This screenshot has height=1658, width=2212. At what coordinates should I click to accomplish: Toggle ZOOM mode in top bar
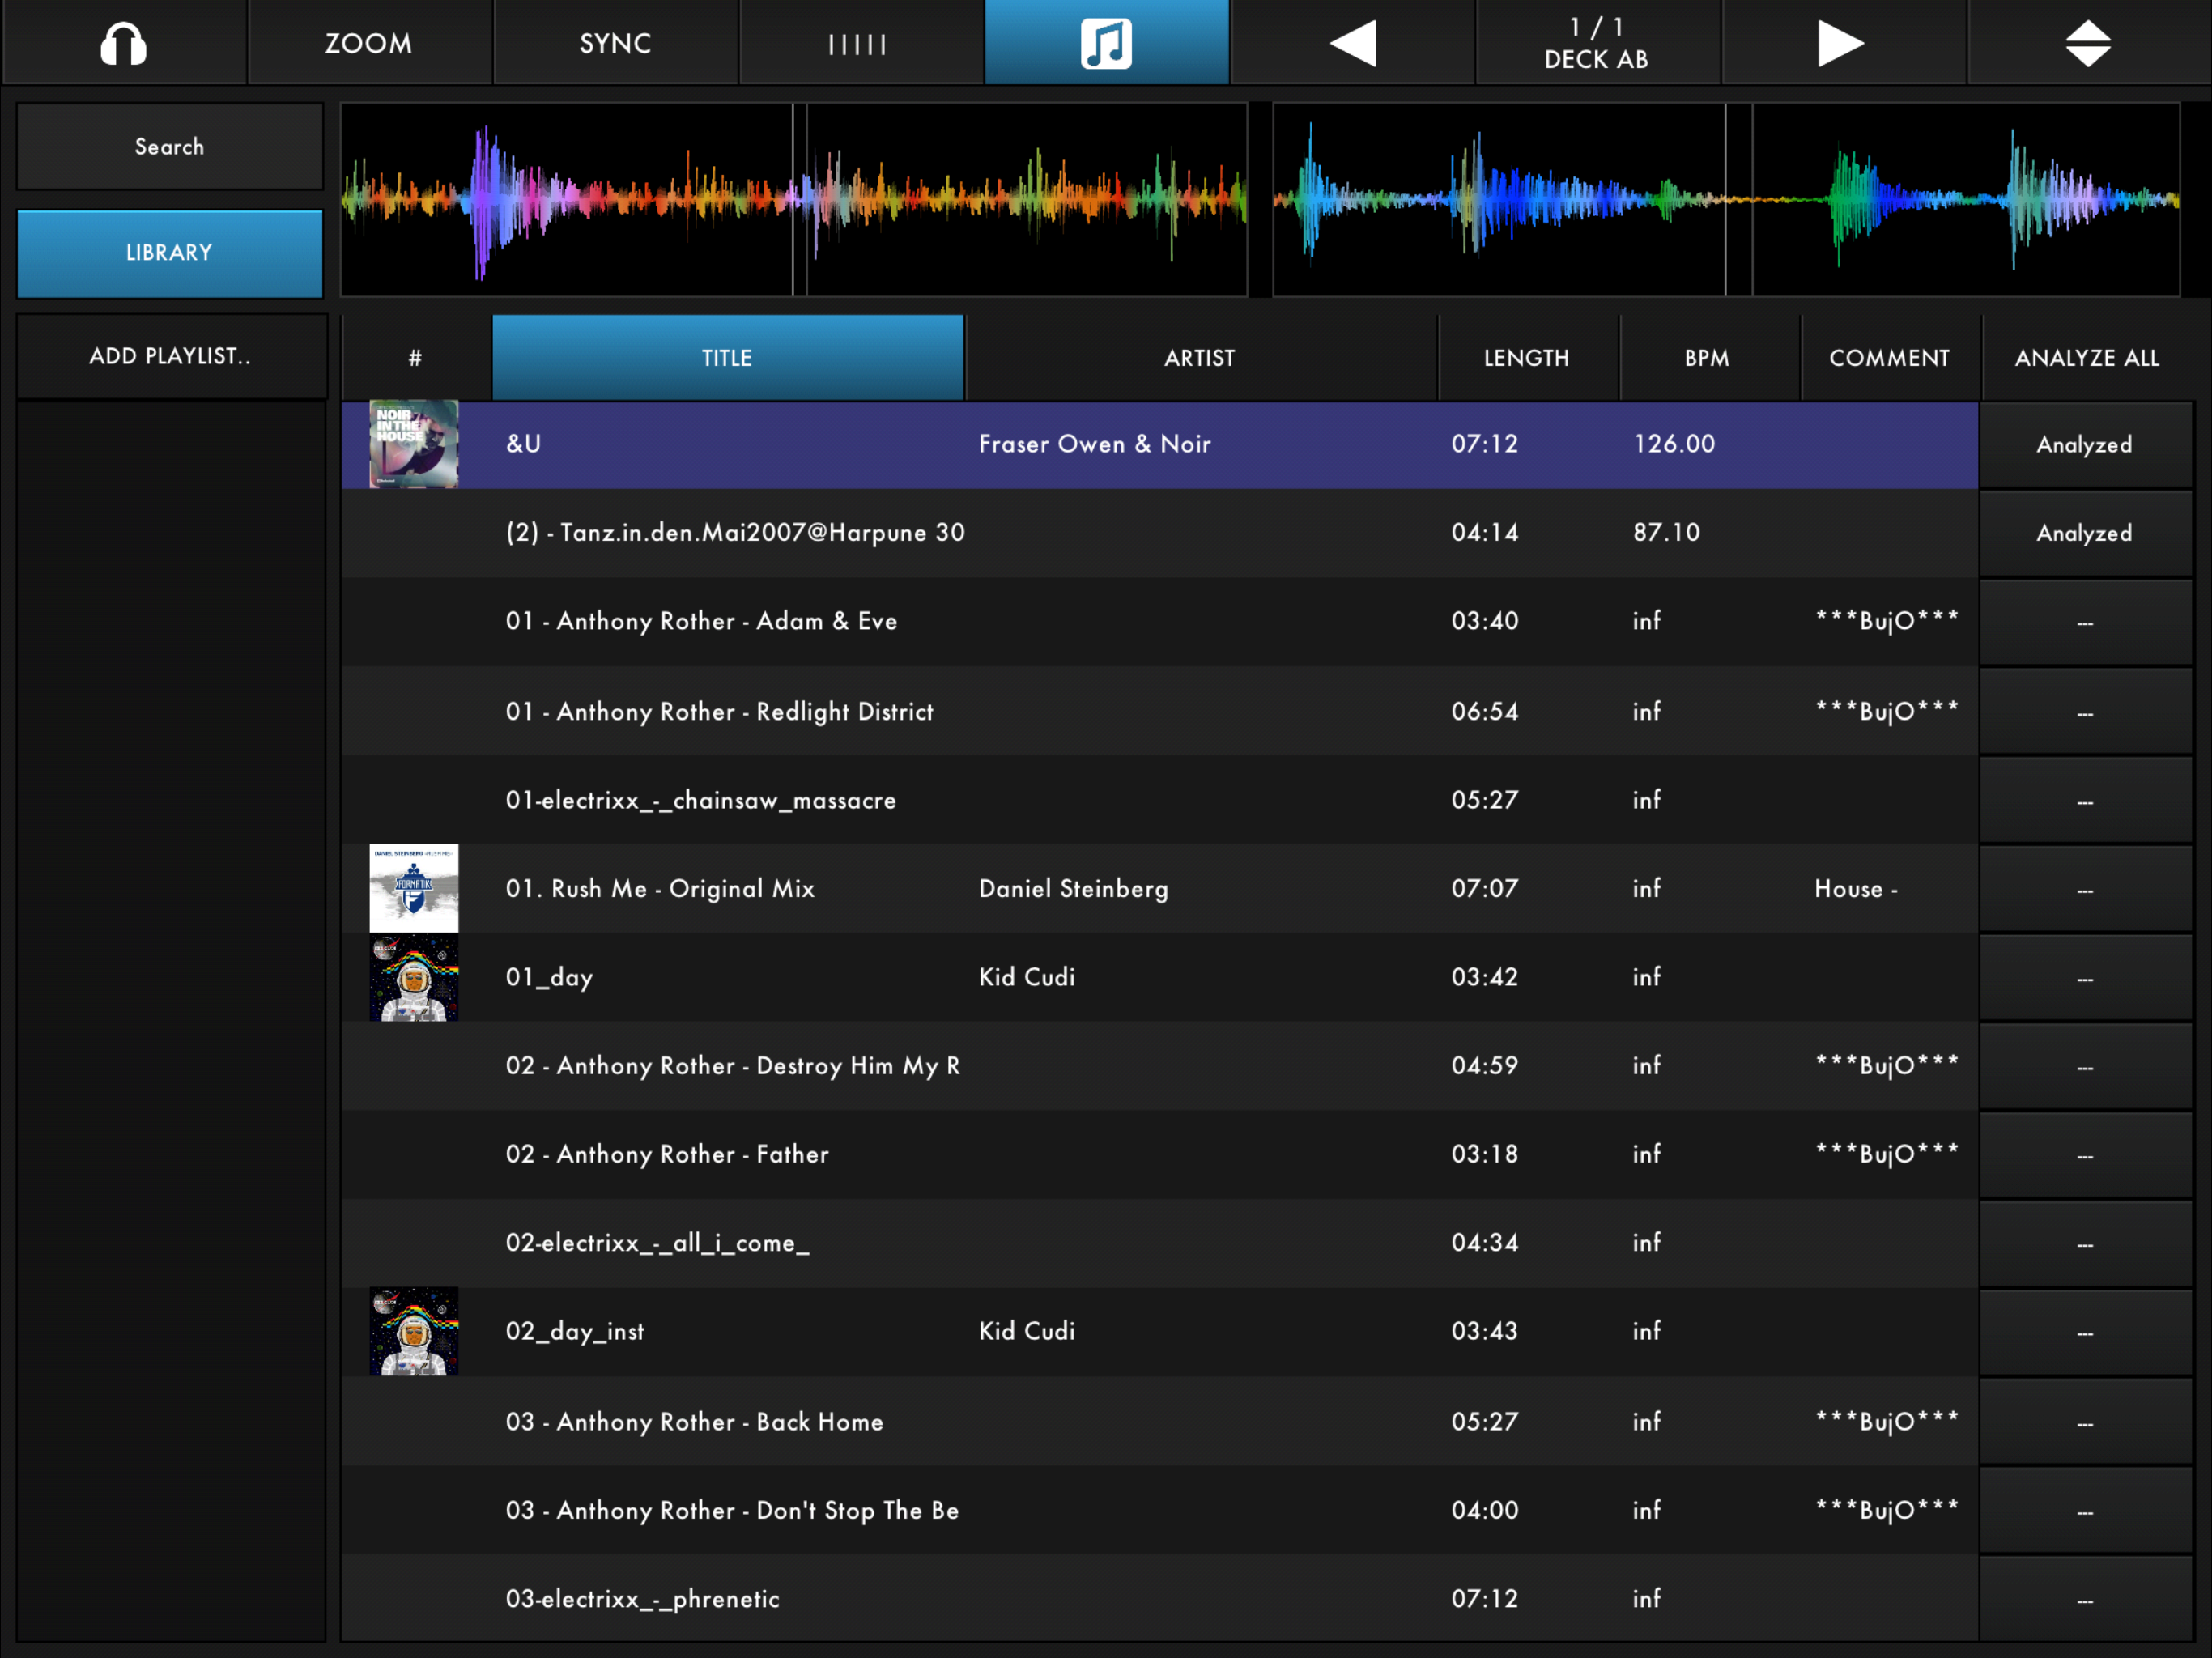coord(369,43)
